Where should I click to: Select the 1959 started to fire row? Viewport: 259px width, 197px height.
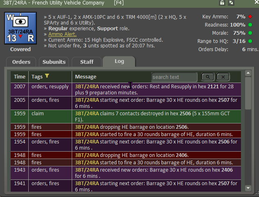click(x=126, y=134)
